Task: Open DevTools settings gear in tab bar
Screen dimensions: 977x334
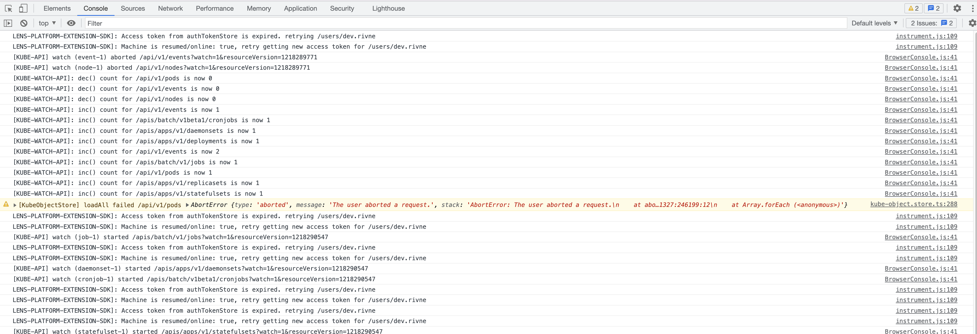Action: (957, 8)
